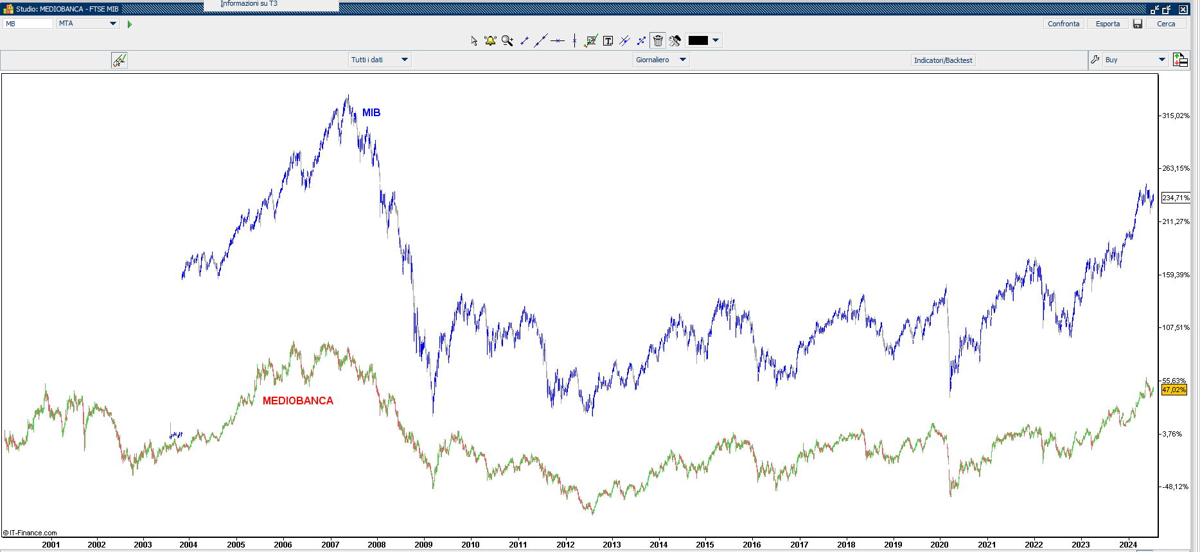Open the hammer and wrench settings tool

(675, 40)
